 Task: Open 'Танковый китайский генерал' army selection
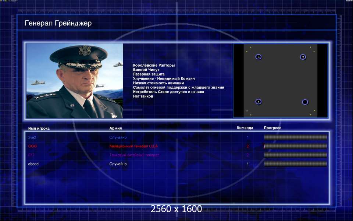pos(134,155)
